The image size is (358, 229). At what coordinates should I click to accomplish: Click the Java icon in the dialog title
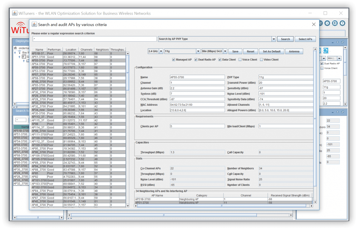(x=34, y=24)
